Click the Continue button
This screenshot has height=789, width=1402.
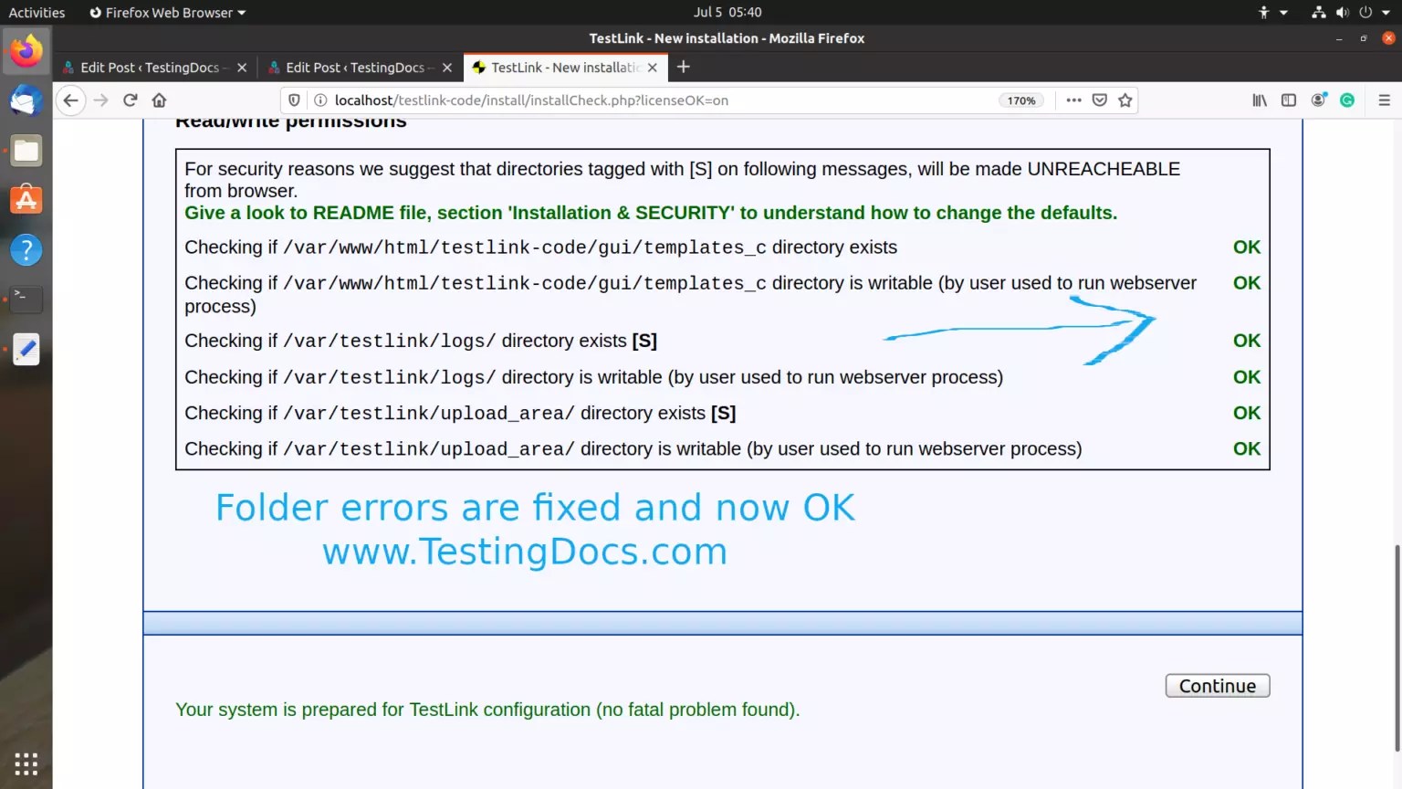[1217, 685]
